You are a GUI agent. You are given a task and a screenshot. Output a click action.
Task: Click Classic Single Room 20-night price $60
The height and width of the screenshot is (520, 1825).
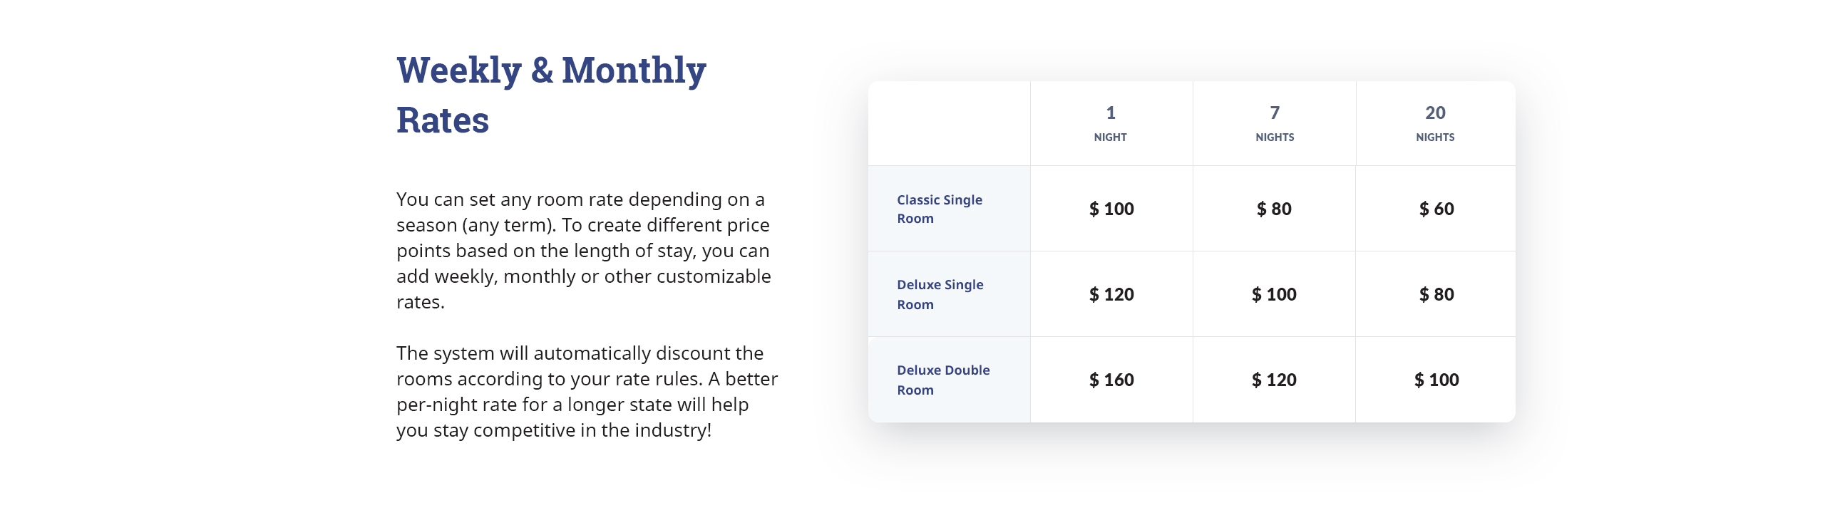[x=1436, y=209]
